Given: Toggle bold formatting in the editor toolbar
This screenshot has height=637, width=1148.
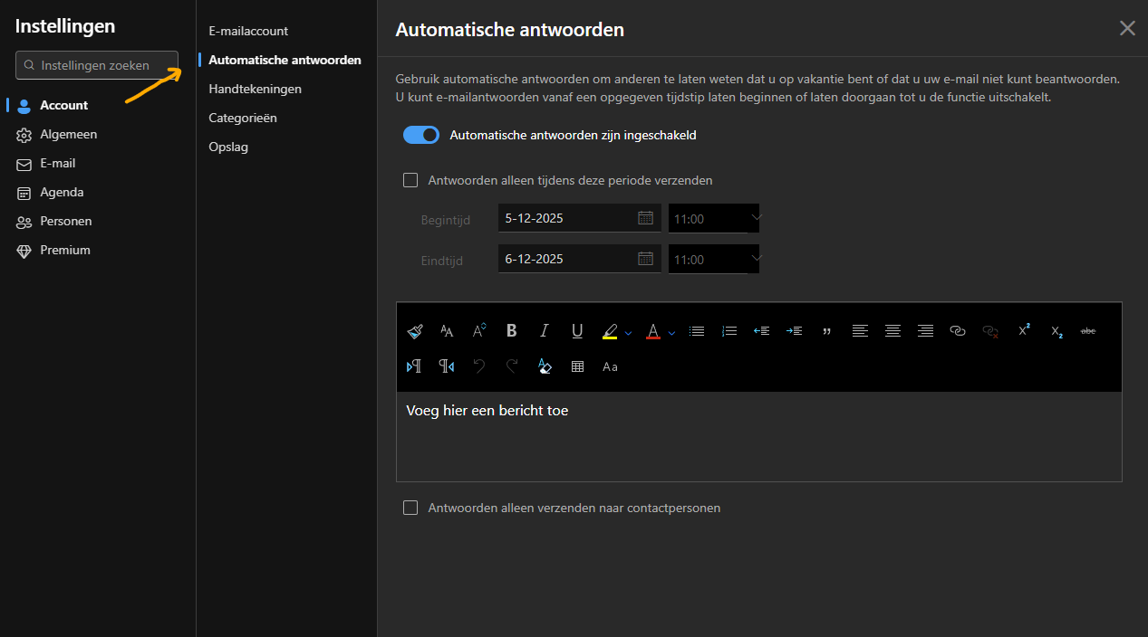Looking at the screenshot, I should pyautogui.click(x=511, y=331).
